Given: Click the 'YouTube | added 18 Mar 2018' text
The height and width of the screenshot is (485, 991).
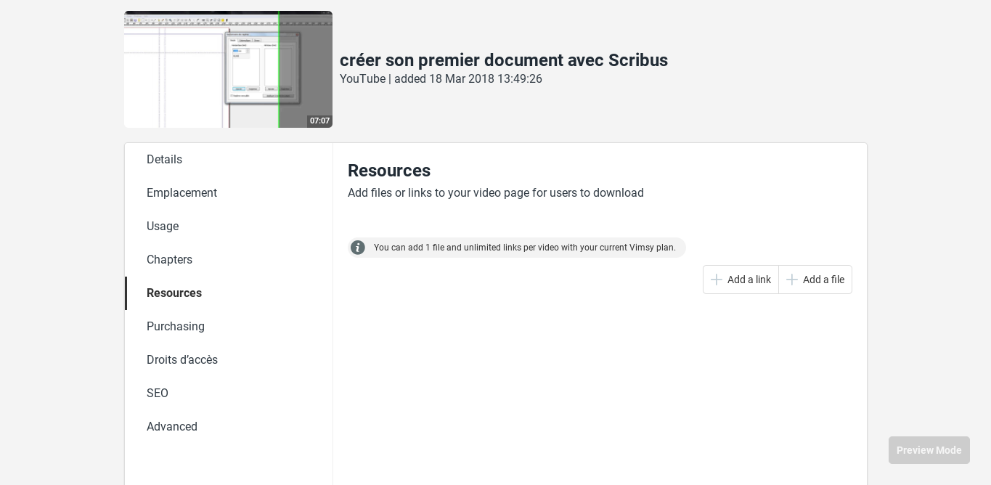Looking at the screenshot, I should pyautogui.click(x=441, y=79).
